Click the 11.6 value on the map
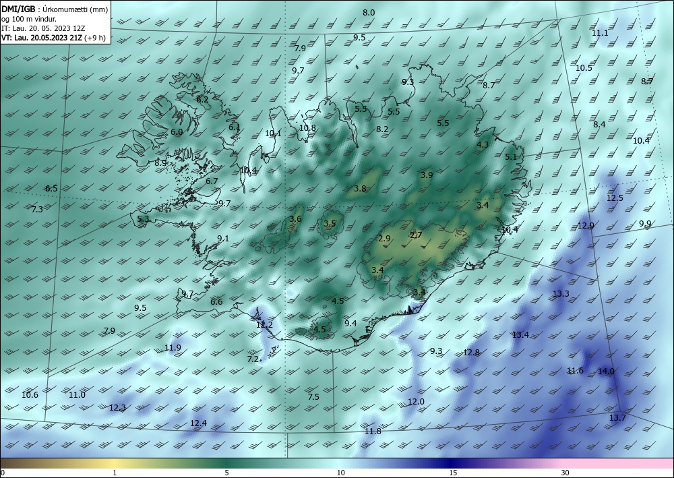 point(575,371)
